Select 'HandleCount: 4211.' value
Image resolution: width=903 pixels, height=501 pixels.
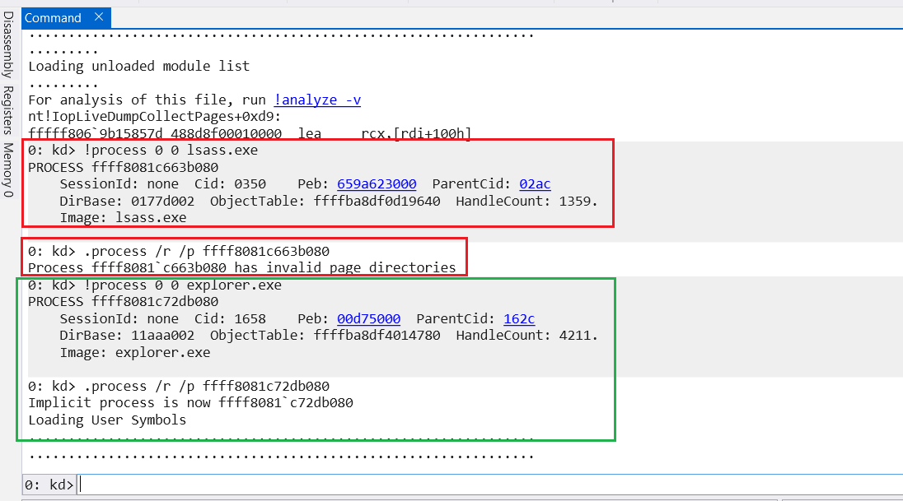[527, 336]
